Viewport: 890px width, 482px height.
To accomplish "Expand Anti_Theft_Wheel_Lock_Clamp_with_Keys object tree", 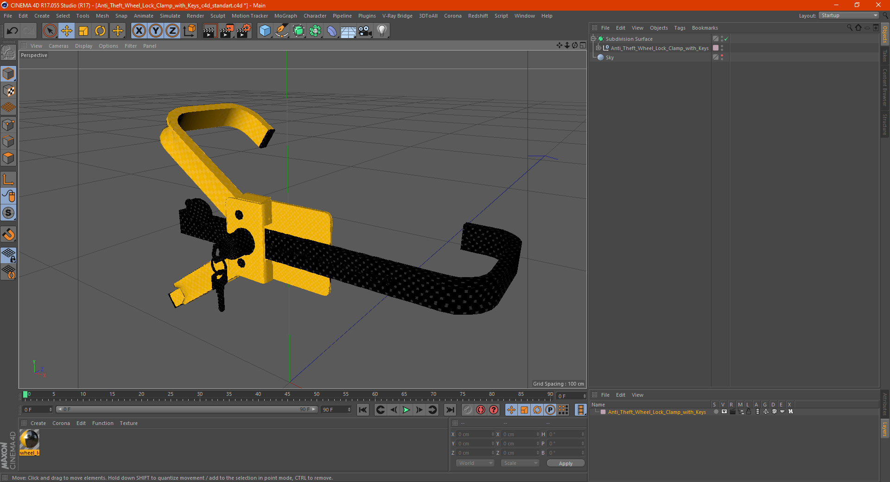I will (x=598, y=48).
